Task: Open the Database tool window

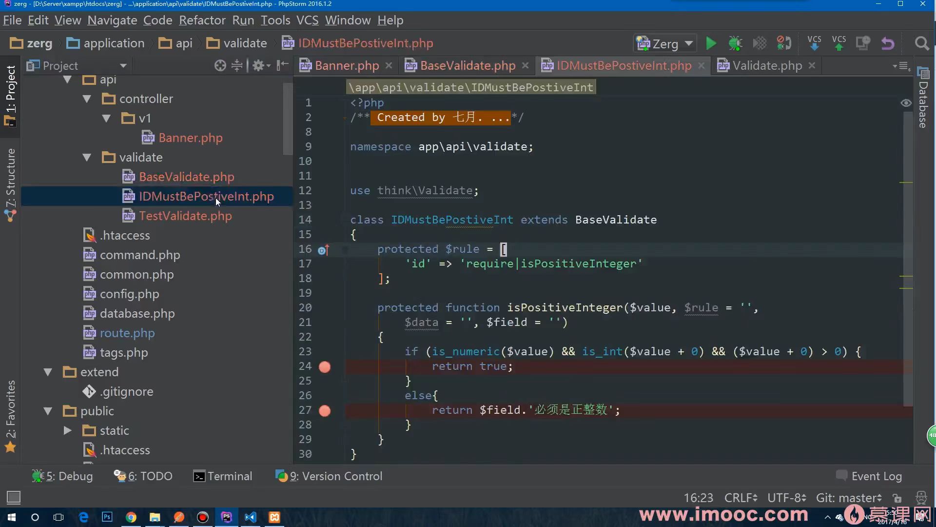Action: coord(923,98)
